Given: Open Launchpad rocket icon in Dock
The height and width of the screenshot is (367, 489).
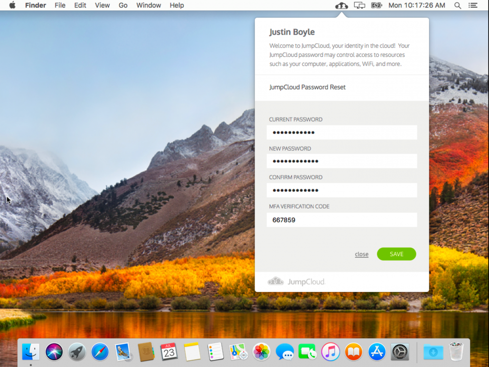Looking at the screenshot, I should [x=77, y=352].
